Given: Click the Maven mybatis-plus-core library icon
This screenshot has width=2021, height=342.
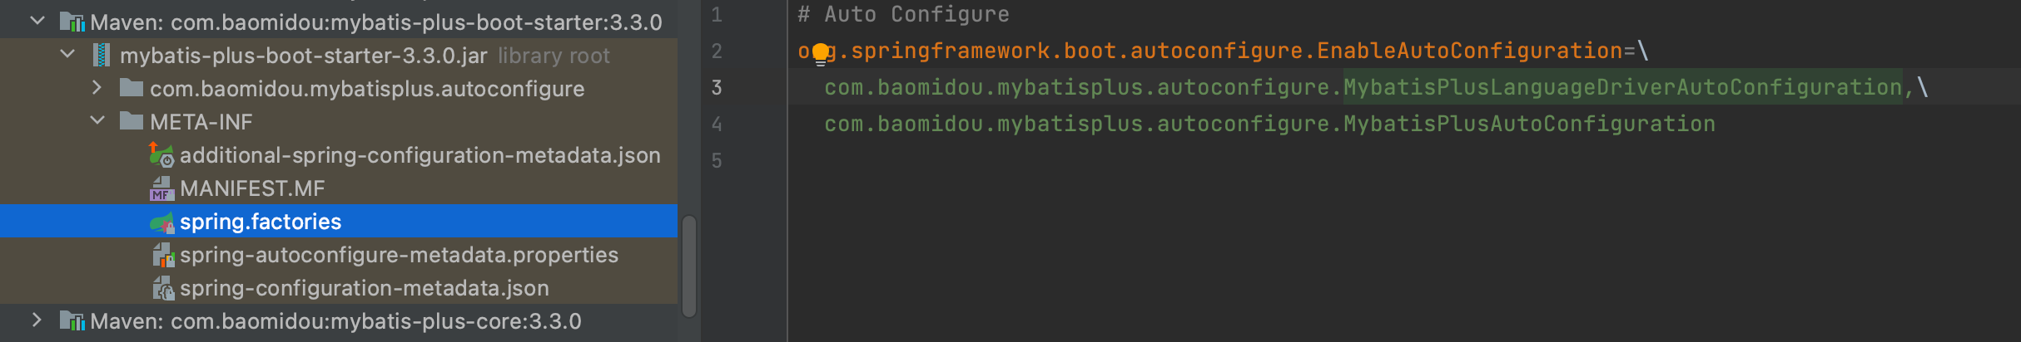Looking at the screenshot, I should point(72,321).
